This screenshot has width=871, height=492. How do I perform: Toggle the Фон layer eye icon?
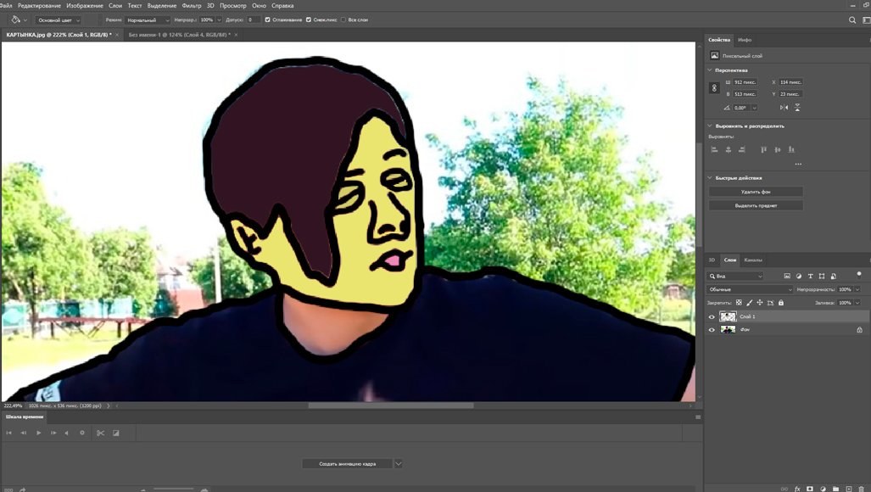tap(712, 330)
